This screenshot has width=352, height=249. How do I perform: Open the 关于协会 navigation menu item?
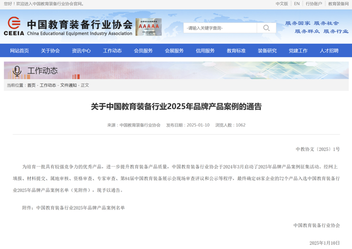(50, 50)
